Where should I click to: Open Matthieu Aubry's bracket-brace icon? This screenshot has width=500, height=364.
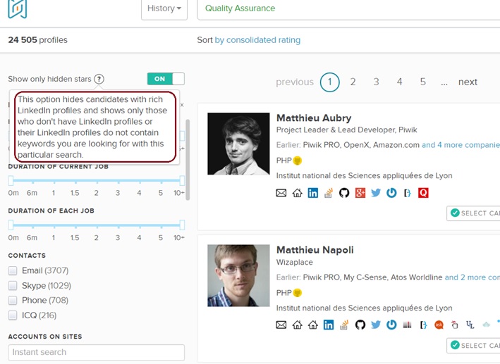(x=407, y=193)
